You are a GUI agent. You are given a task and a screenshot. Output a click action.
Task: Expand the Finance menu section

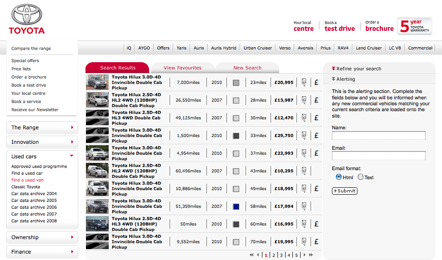42,252
